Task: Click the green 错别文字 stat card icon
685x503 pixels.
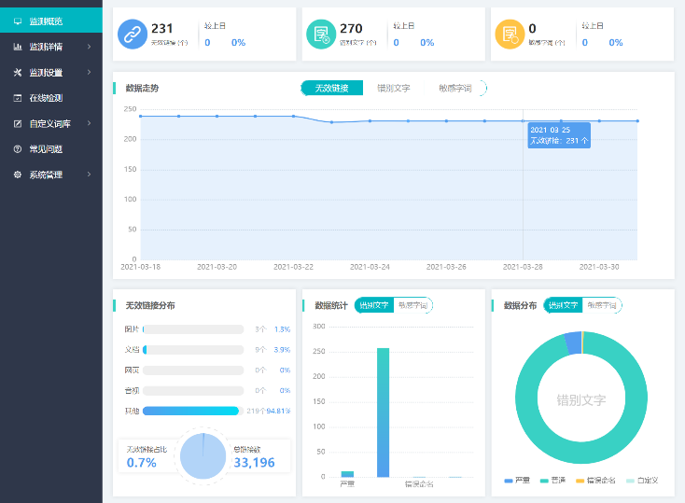Action: pyautogui.click(x=321, y=35)
